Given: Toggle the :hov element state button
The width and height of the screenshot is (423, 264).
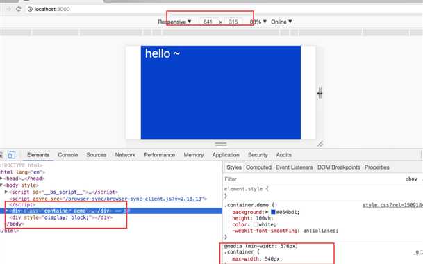Looking at the screenshot, I should click(x=411, y=179).
